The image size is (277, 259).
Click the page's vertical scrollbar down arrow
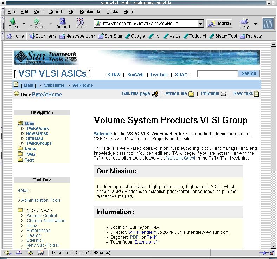click(274, 246)
